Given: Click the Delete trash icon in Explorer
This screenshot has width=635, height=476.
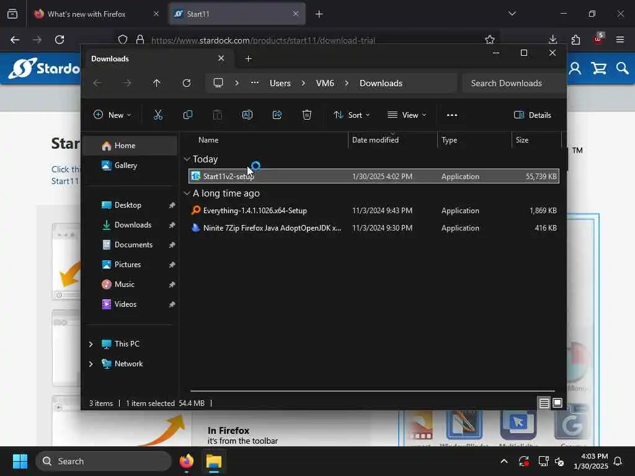Looking at the screenshot, I should tap(307, 115).
